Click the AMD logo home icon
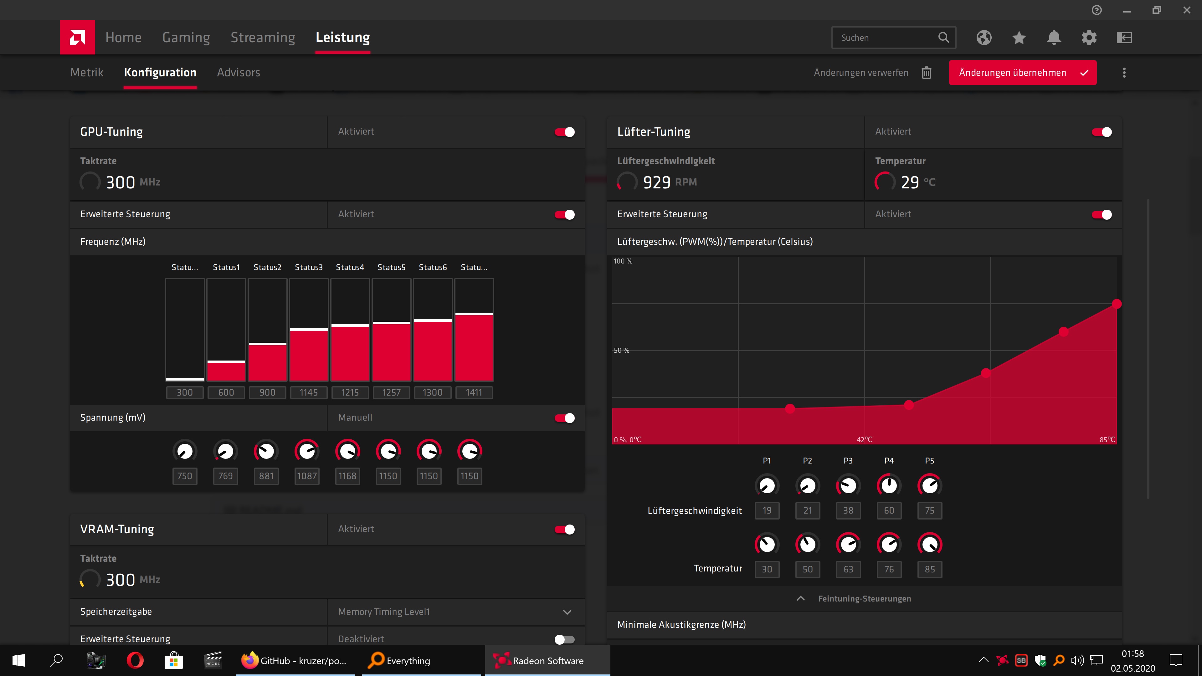Image resolution: width=1202 pixels, height=676 pixels. point(77,37)
